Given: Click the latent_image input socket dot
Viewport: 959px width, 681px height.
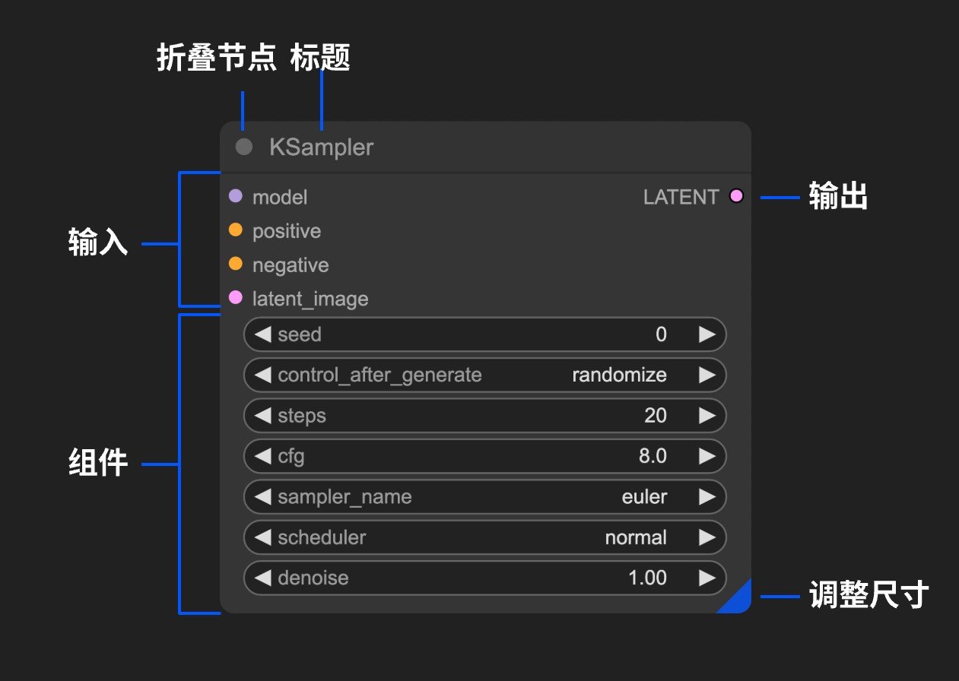Looking at the screenshot, I should 235,297.
